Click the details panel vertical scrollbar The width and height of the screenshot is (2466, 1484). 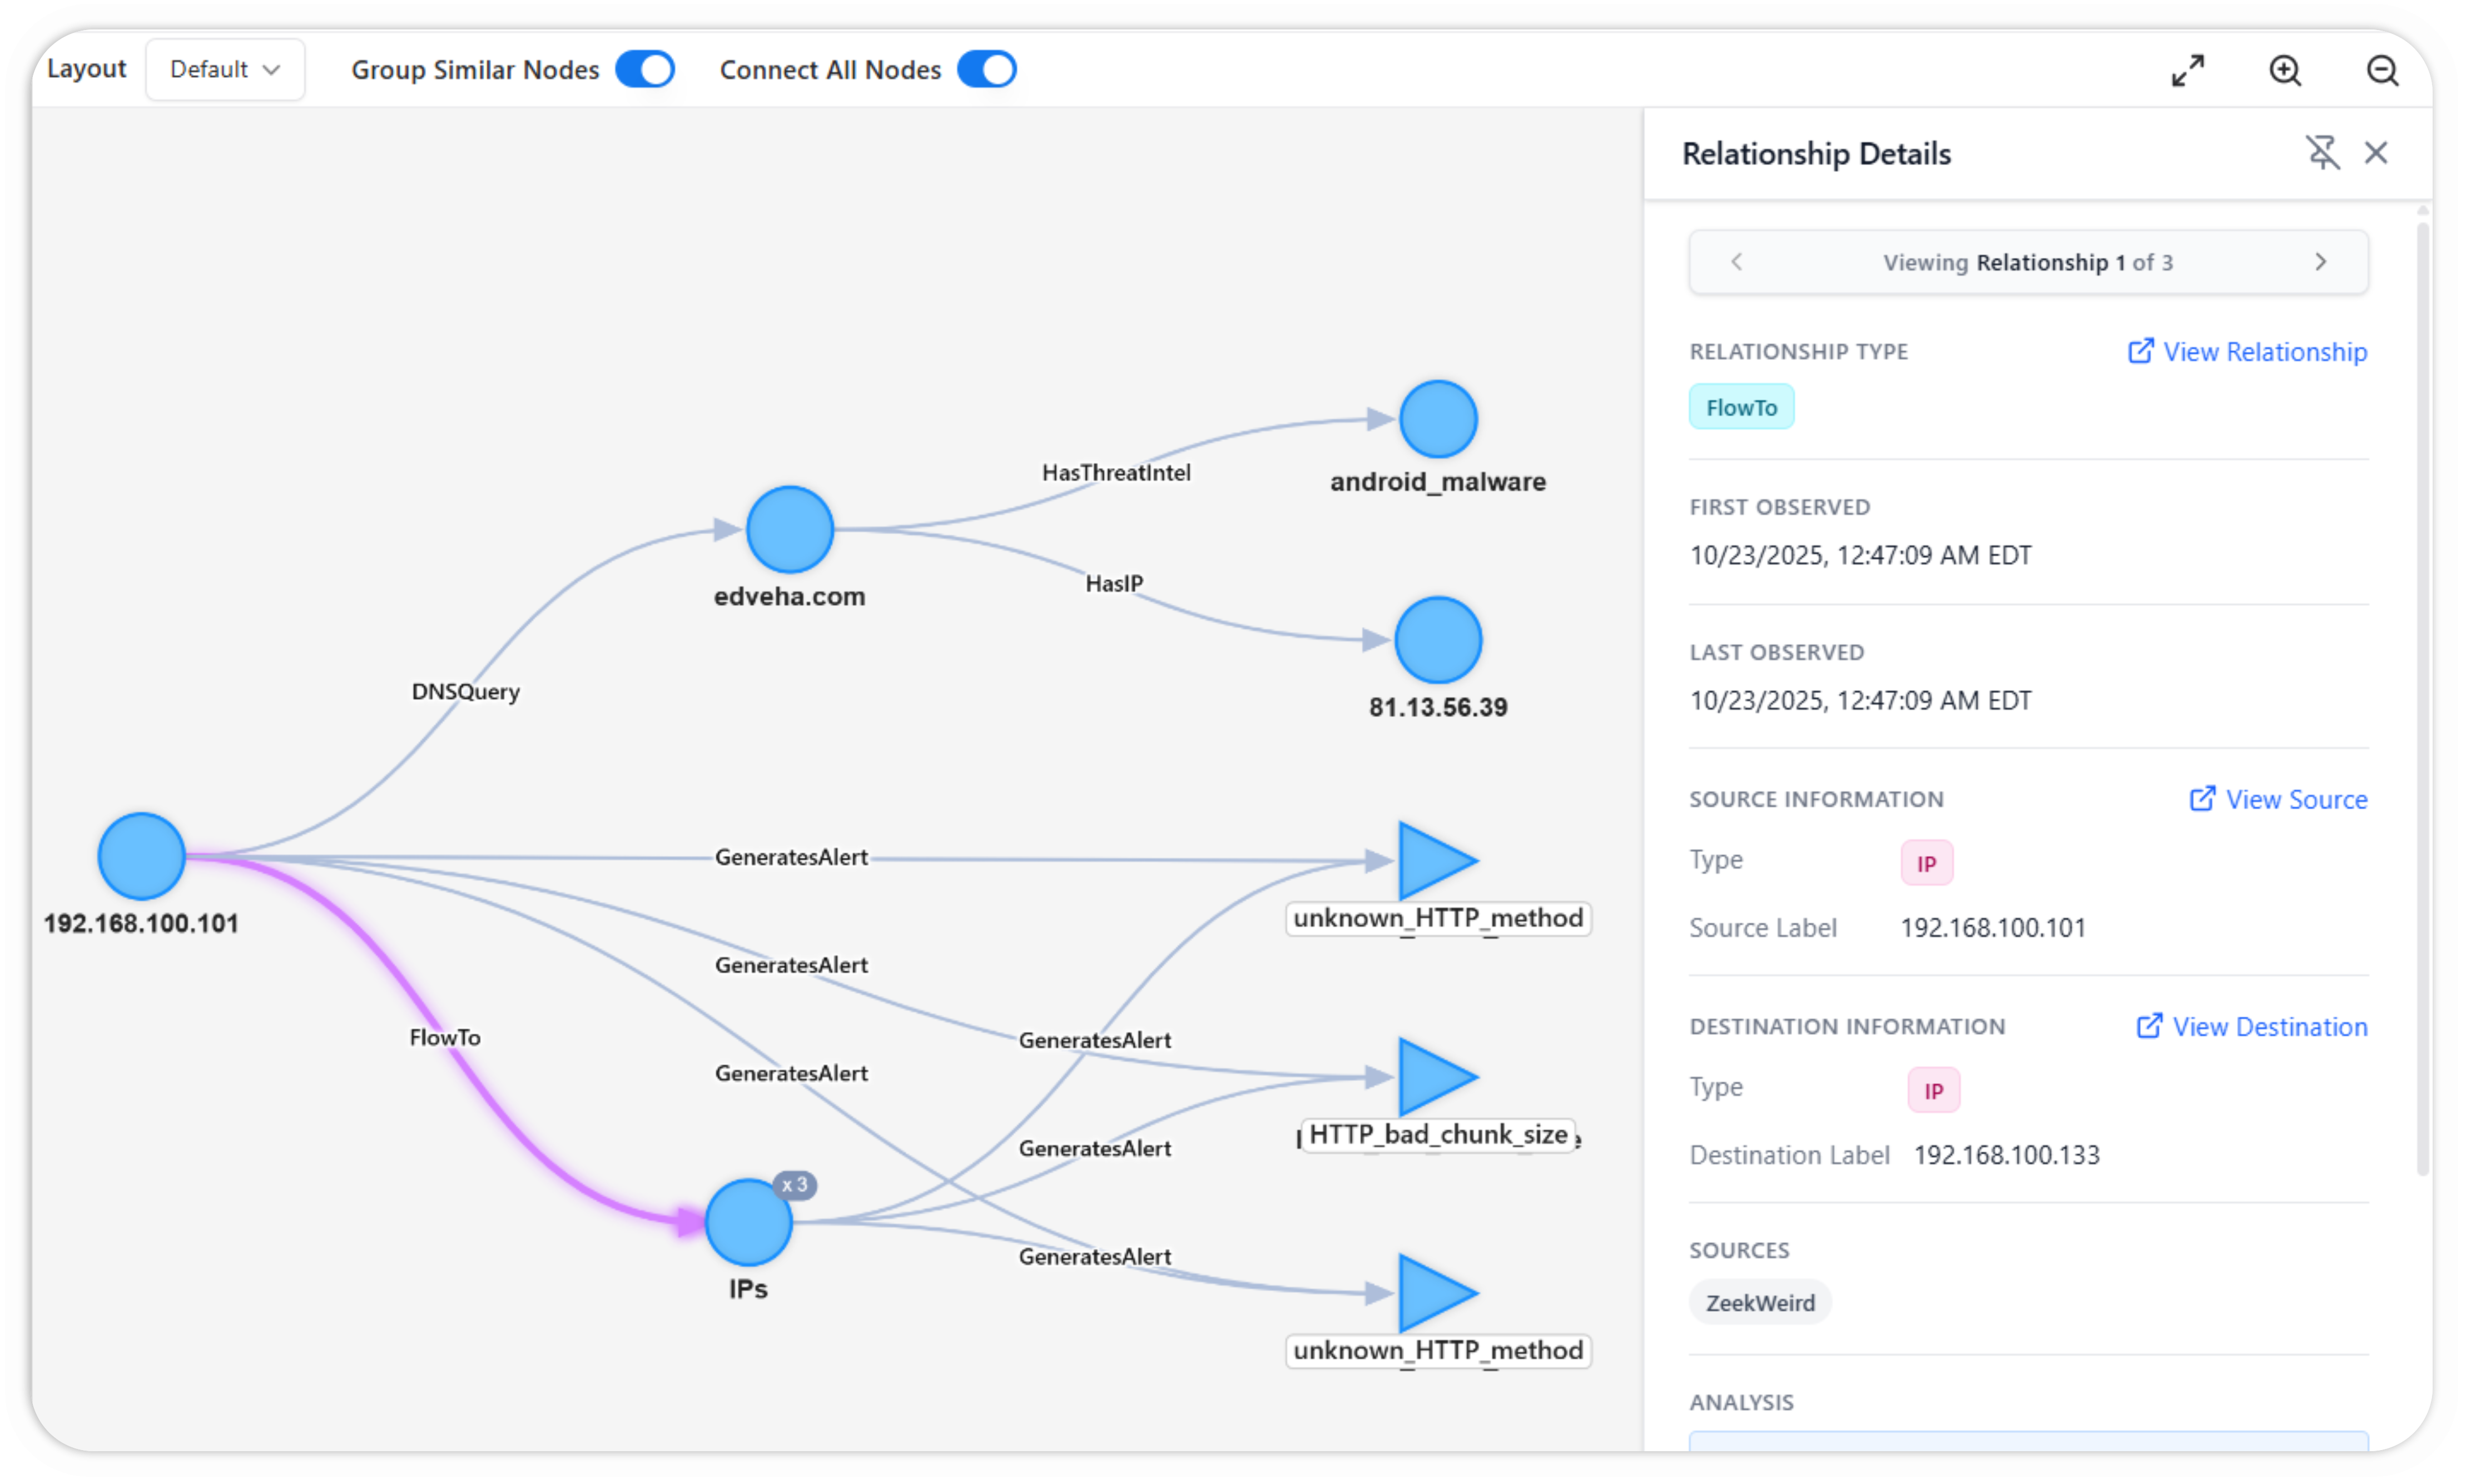pyautogui.click(x=2422, y=700)
